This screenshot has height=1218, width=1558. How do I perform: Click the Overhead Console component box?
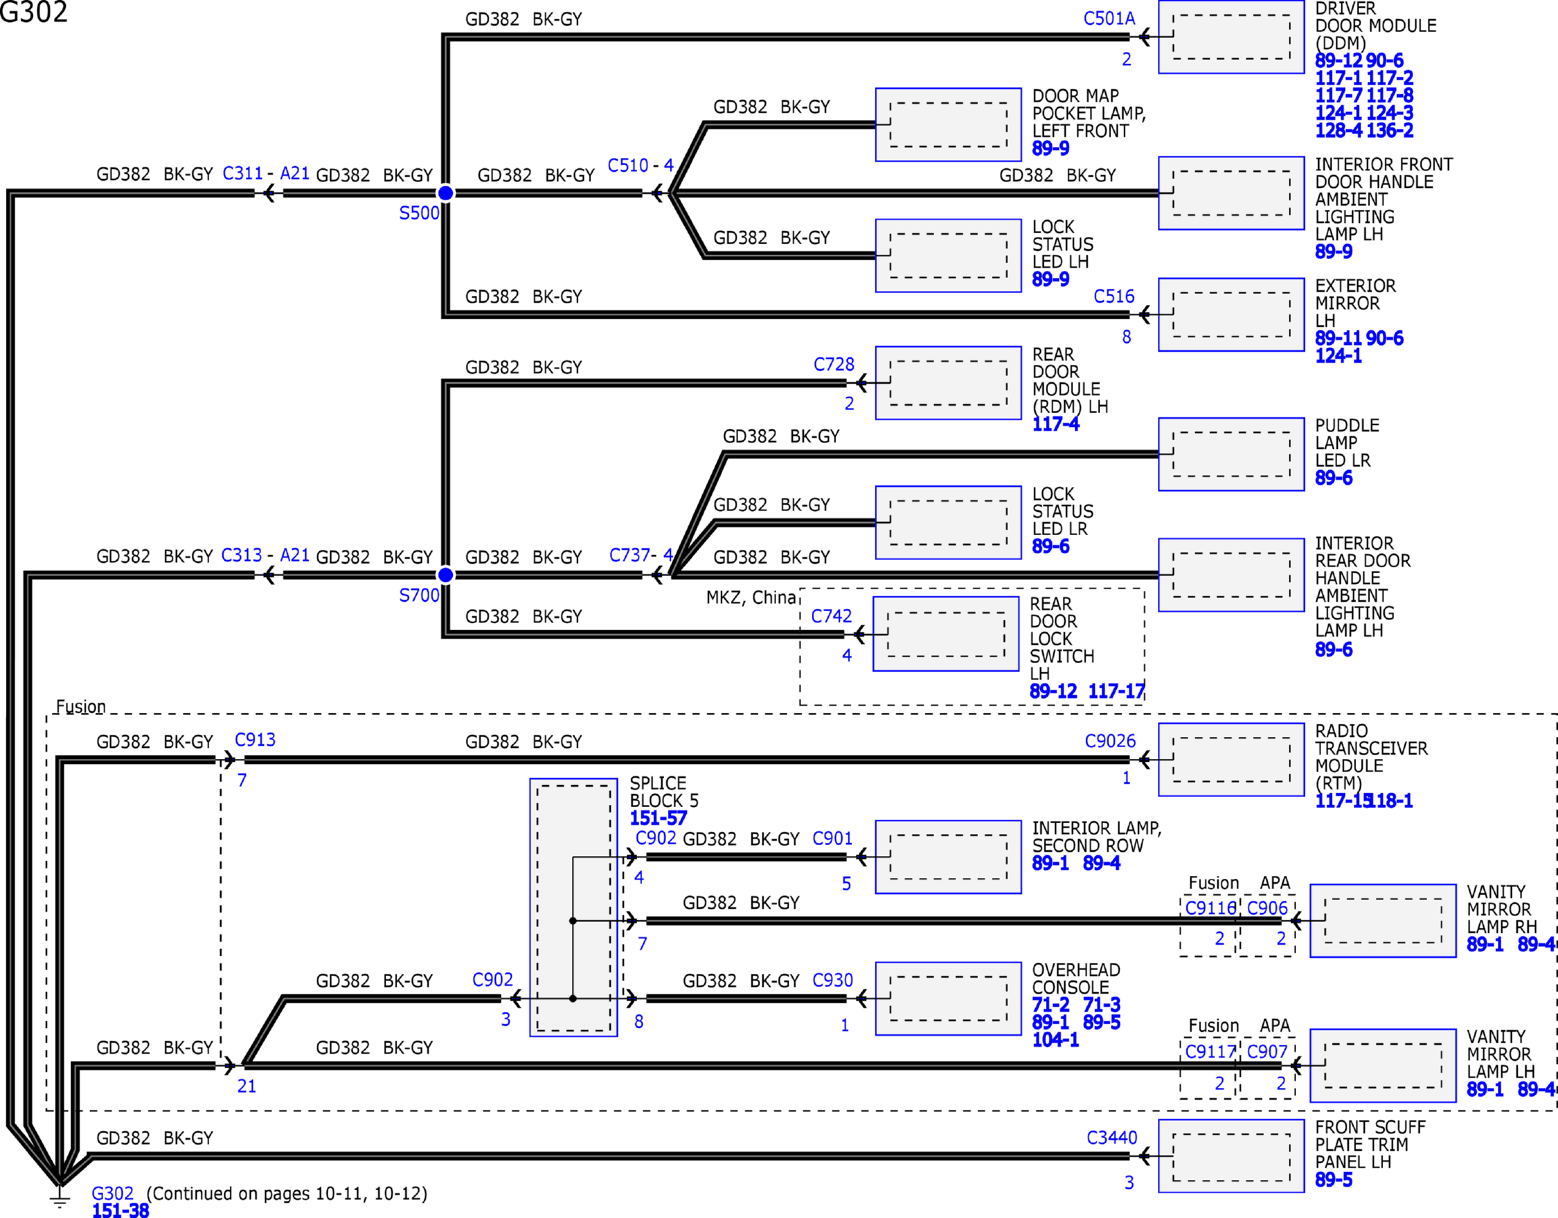949,999
